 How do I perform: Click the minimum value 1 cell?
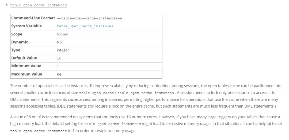click(58, 66)
